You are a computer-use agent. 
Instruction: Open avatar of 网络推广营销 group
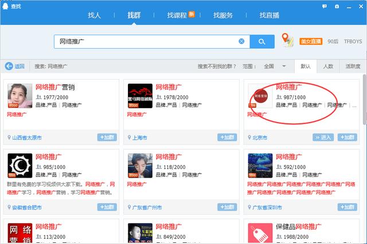tap(20, 96)
